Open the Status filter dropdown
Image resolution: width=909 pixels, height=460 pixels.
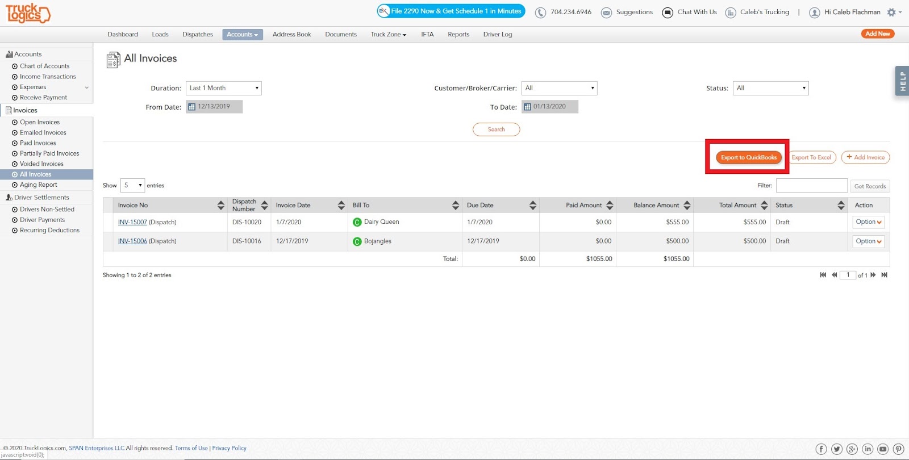[771, 88]
